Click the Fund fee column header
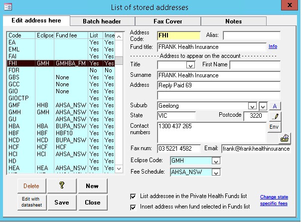The height and width of the screenshot is (222, 302). [71, 35]
